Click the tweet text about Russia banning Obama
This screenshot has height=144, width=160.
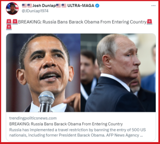[82, 22]
